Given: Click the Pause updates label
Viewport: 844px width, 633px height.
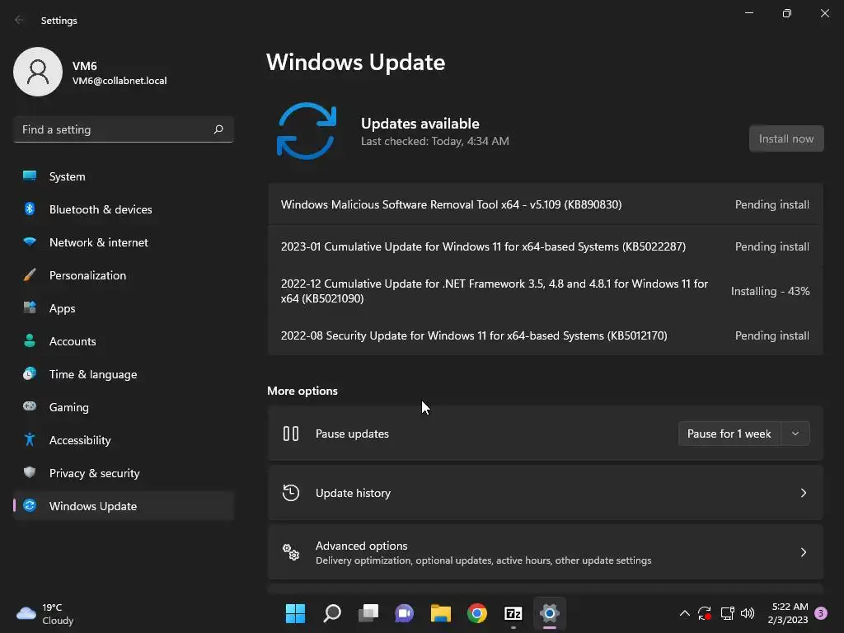Looking at the screenshot, I should 352,434.
